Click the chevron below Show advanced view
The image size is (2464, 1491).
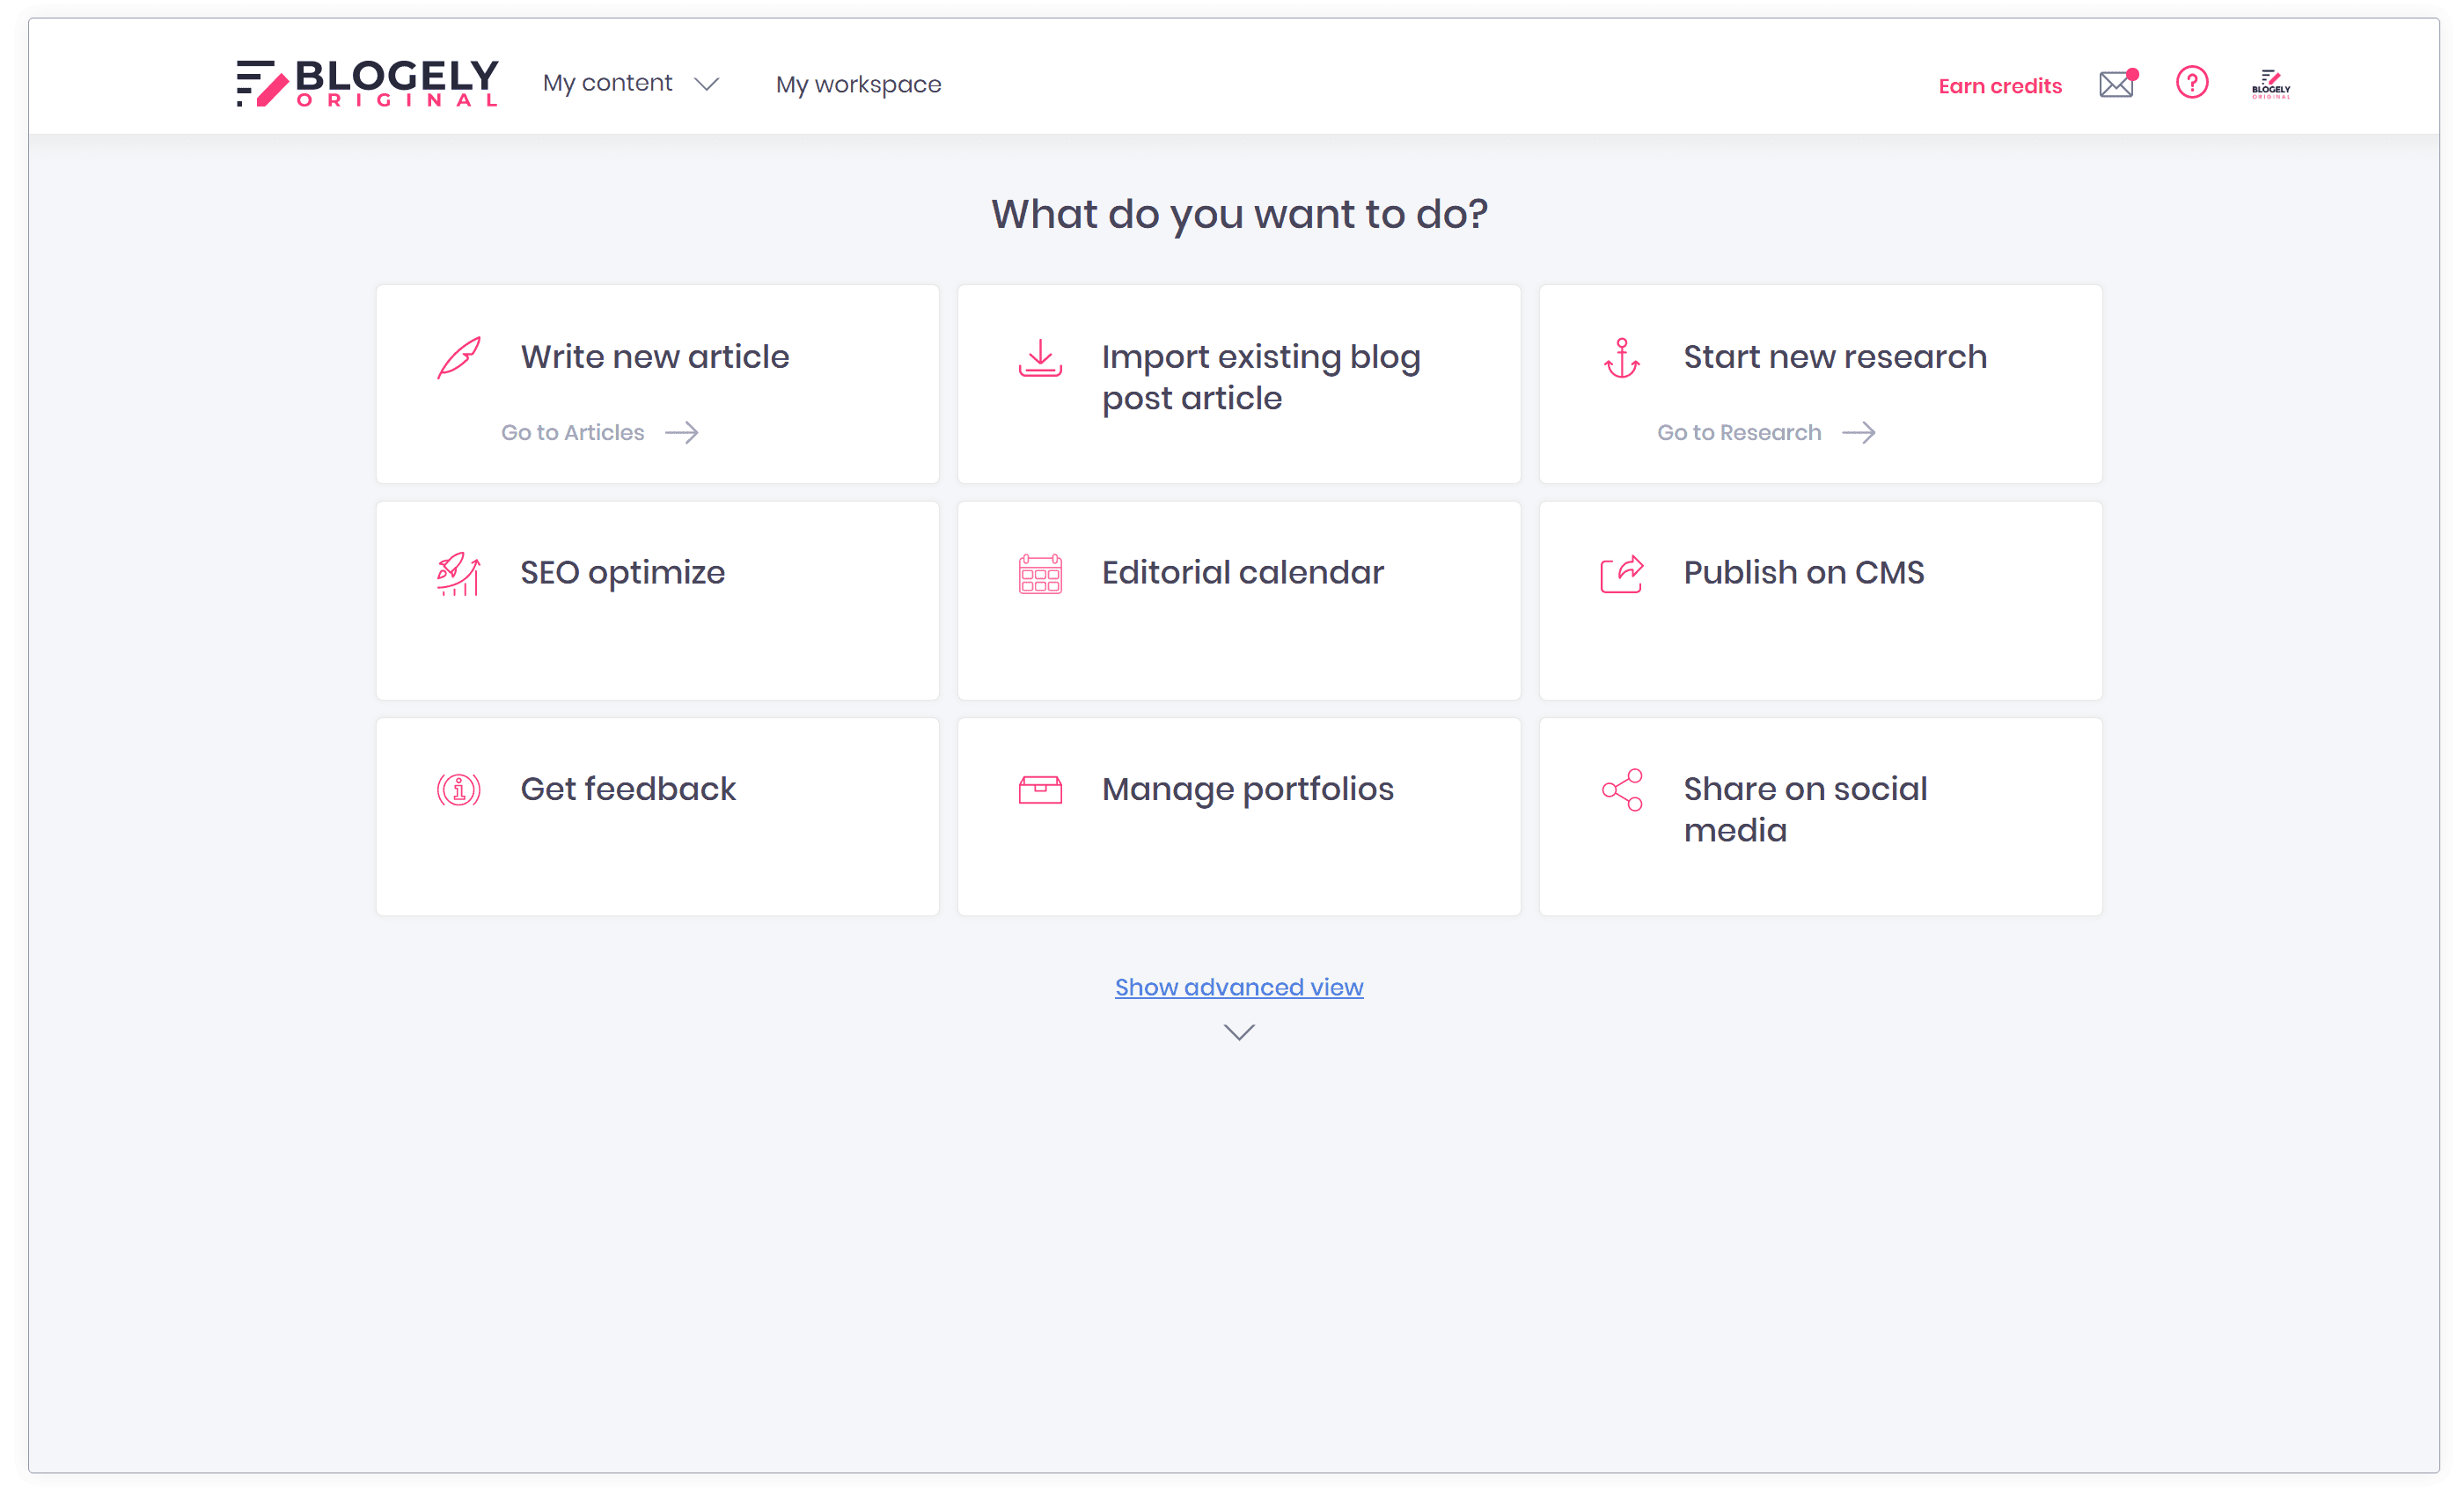[x=1238, y=1032]
